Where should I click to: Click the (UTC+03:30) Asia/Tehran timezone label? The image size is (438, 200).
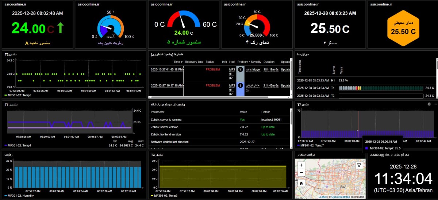(403, 191)
